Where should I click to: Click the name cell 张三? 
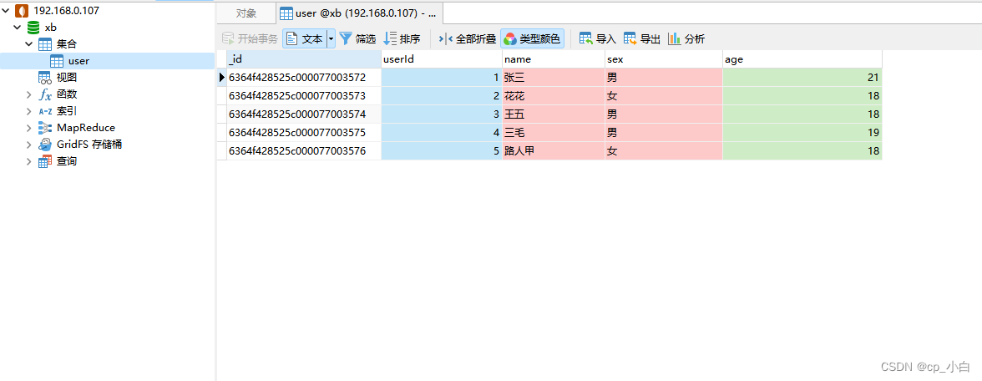tap(554, 78)
